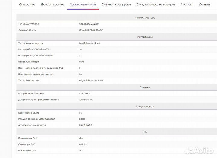The width and height of the screenshot is (217, 158).
Task: Select MAC table value 8000
Action: click(82, 119)
